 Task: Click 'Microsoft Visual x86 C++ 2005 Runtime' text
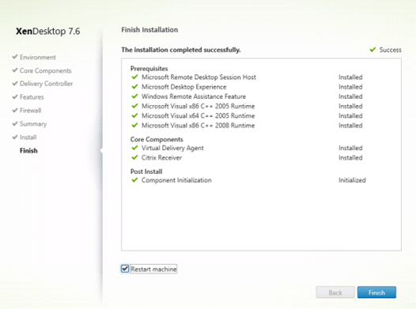click(x=198, y=106)
